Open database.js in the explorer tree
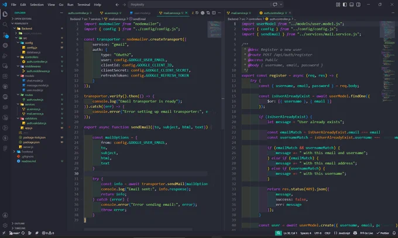398x238 pixels. coord(33,52)
